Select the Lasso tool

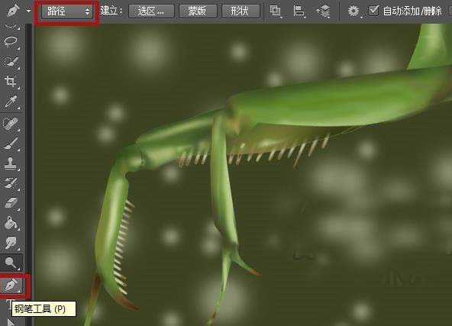pyautogui.click(x=11, y=41)
